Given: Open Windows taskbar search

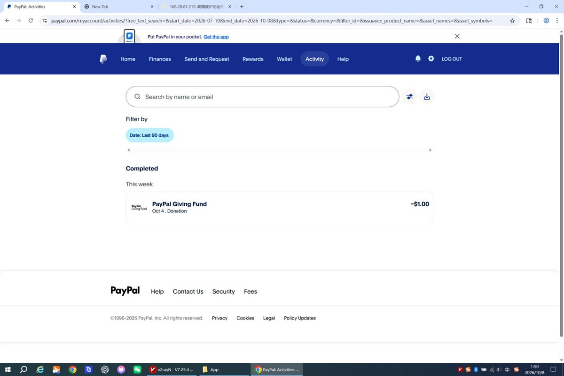Looking at the screenshot, I should (24, 369).
